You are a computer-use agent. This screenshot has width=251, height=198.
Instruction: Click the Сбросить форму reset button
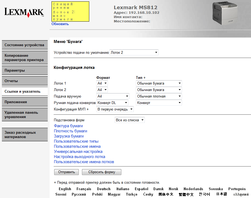pos(102,172)
